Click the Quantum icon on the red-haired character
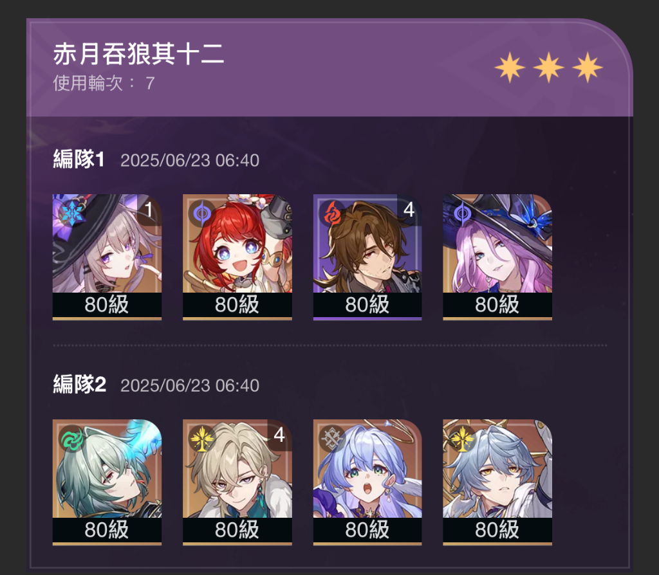Image resolution: width=659 pixels, height=575 pixels. pyautogui.click(x=202, y=214)
